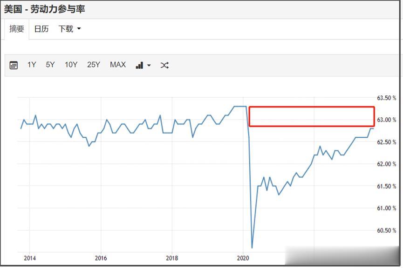Viewport: 403px width, 268px height.
Task: Expand the 下载 dropdown menu
Action: tap(69, 29)
